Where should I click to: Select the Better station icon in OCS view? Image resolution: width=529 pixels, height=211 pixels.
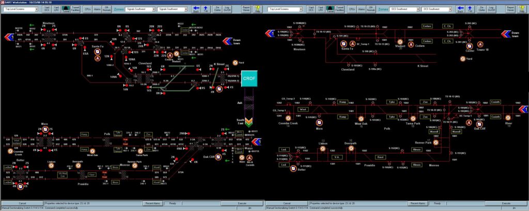pyautogui.click(x=293, y=169)
